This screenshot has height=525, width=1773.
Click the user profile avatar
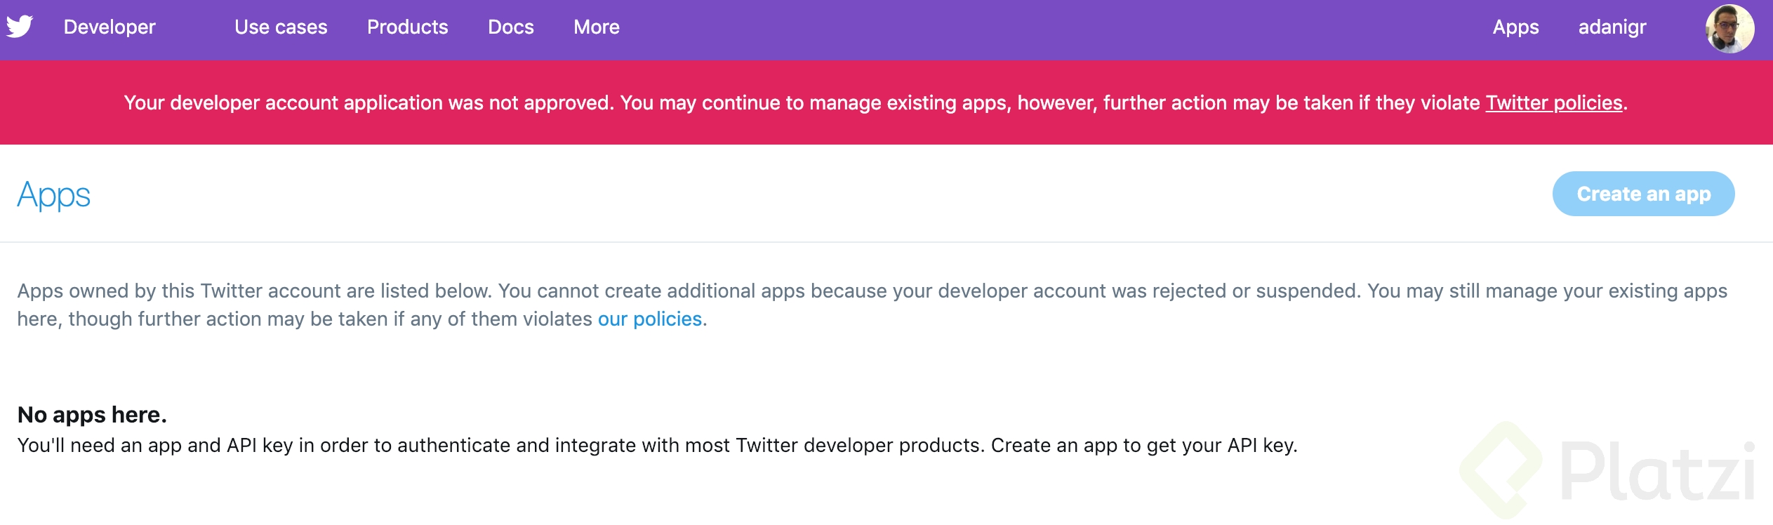(1729, 29)
